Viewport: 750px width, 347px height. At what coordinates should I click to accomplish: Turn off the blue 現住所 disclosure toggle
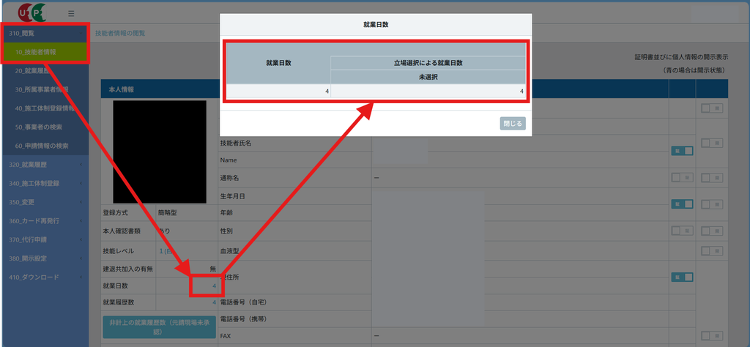pos(682,277)
